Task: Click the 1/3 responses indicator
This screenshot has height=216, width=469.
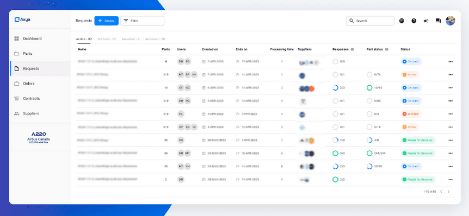Action: 339,140
